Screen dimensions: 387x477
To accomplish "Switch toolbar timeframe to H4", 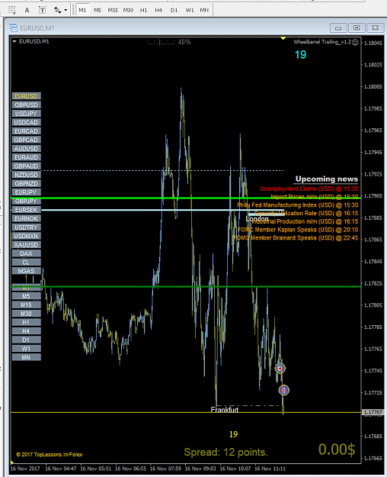I will tap(158, 10).
